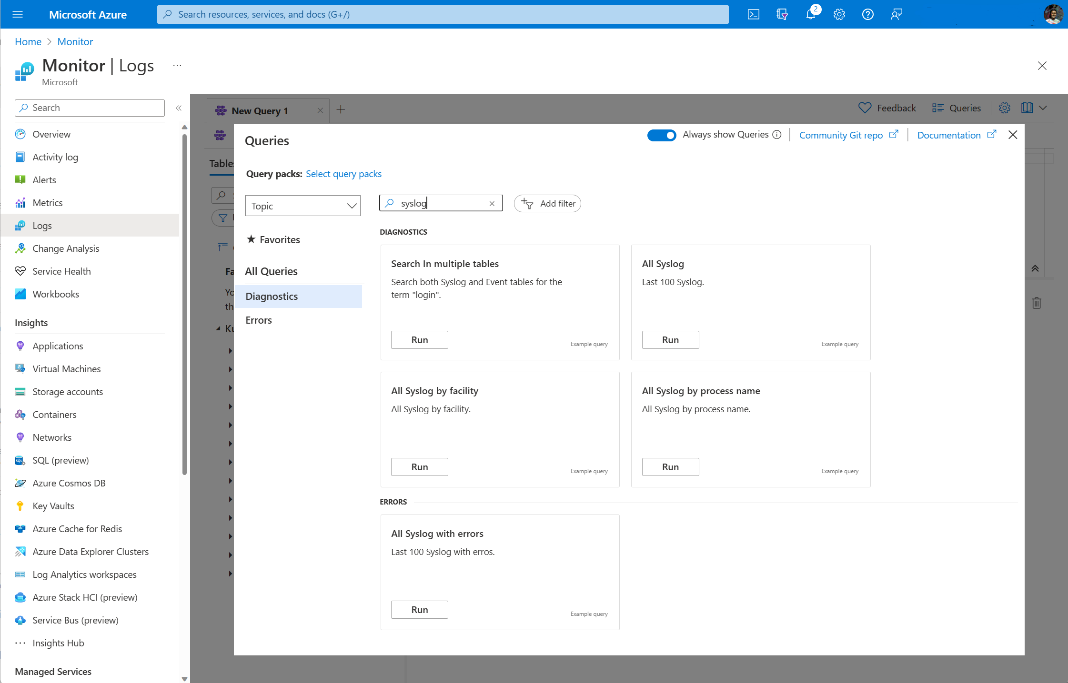
Task: Click the Virtual Machines icon
Action: (20, 369)
